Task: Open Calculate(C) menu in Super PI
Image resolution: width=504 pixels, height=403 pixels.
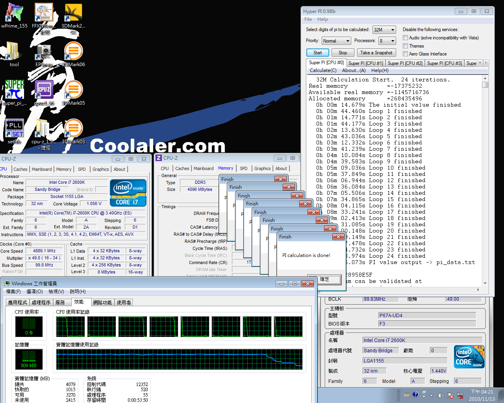Action: 323,70
